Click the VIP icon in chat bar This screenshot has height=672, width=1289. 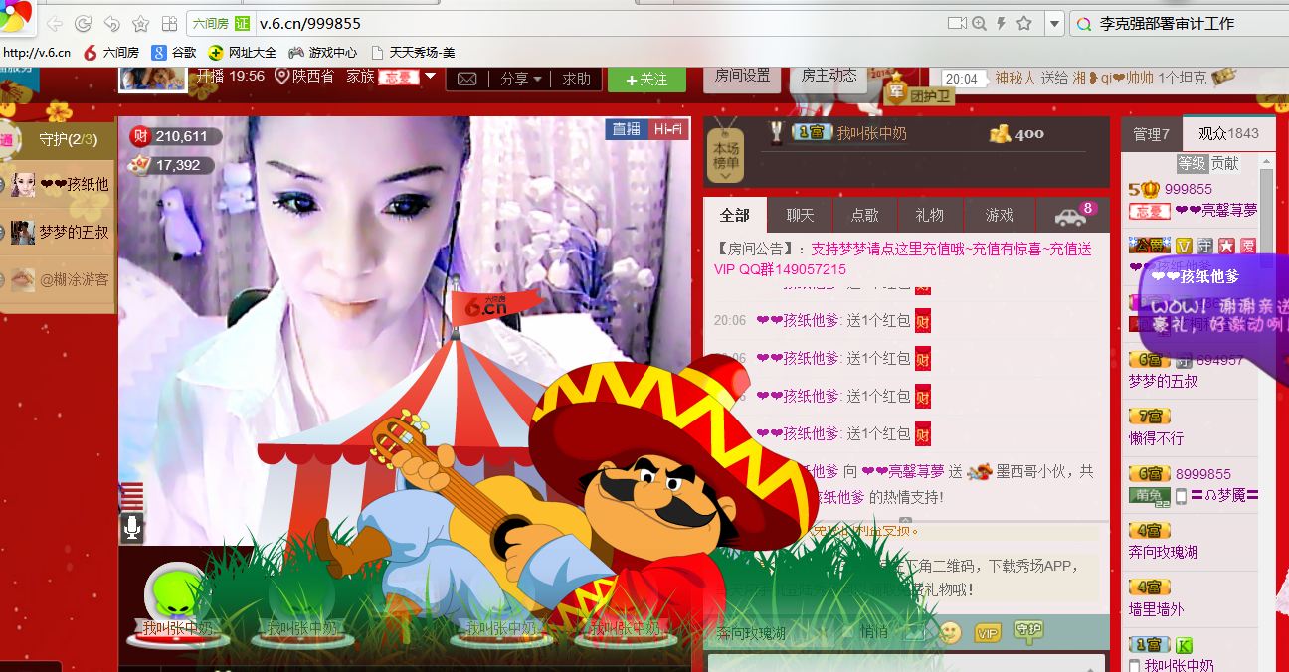(988, 633)
